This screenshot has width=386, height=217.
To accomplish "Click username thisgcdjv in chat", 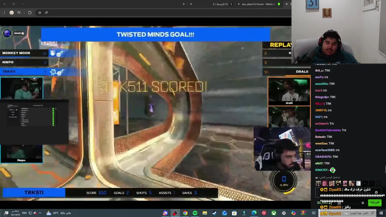I will (x=321, y=97).
